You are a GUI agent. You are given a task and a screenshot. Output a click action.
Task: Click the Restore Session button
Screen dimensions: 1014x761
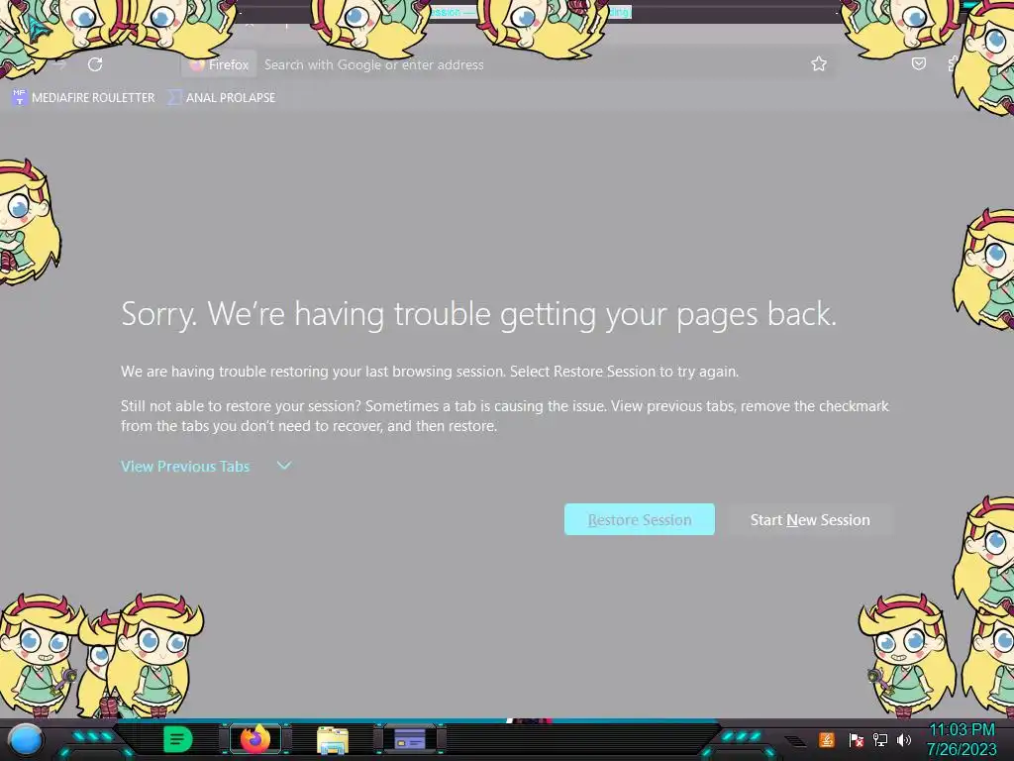pyautogui.click(x=640, y=519)
